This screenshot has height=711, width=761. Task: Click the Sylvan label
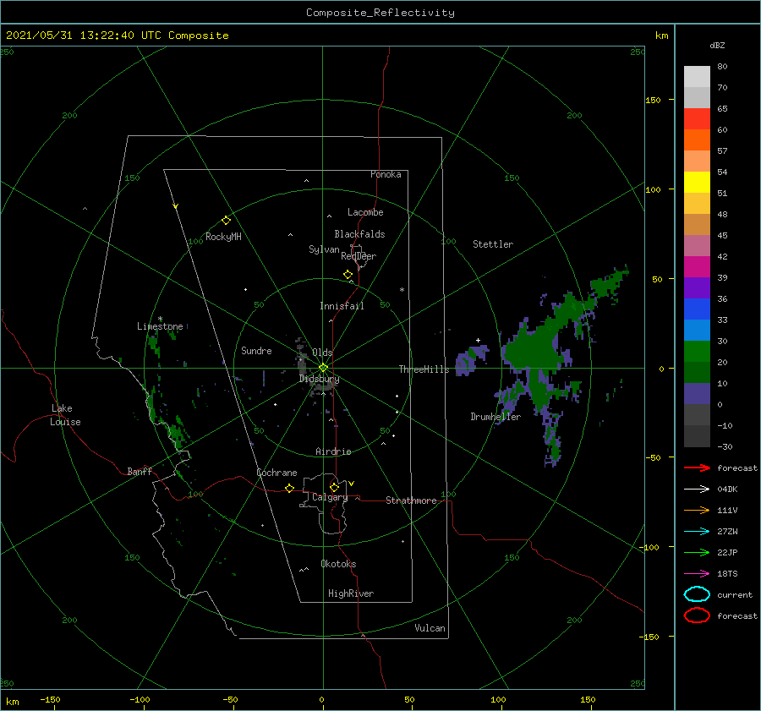pyautogui.click(x=324, y=249)
